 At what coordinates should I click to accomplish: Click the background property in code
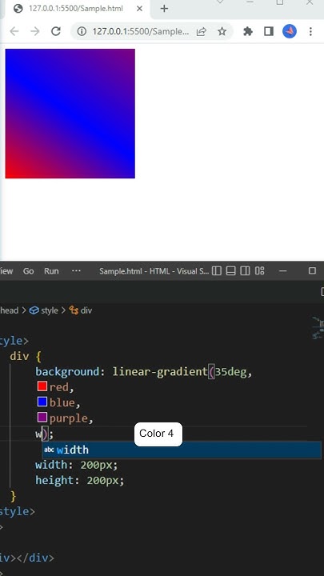[x=67, y=372]
